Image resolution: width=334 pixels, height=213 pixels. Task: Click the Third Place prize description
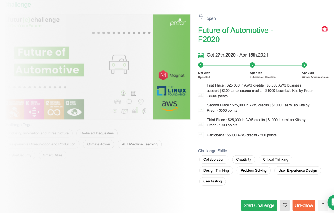pos(256,122)
